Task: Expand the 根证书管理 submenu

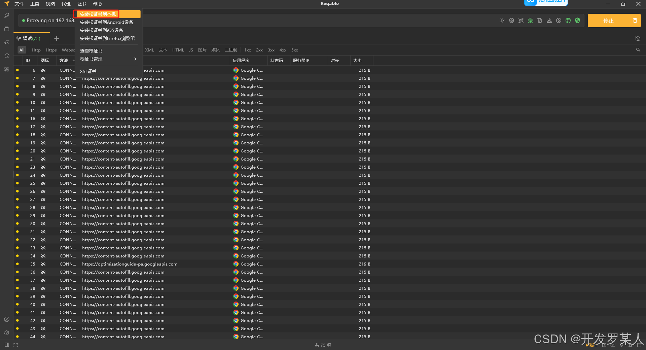Action: click(108, 59)
